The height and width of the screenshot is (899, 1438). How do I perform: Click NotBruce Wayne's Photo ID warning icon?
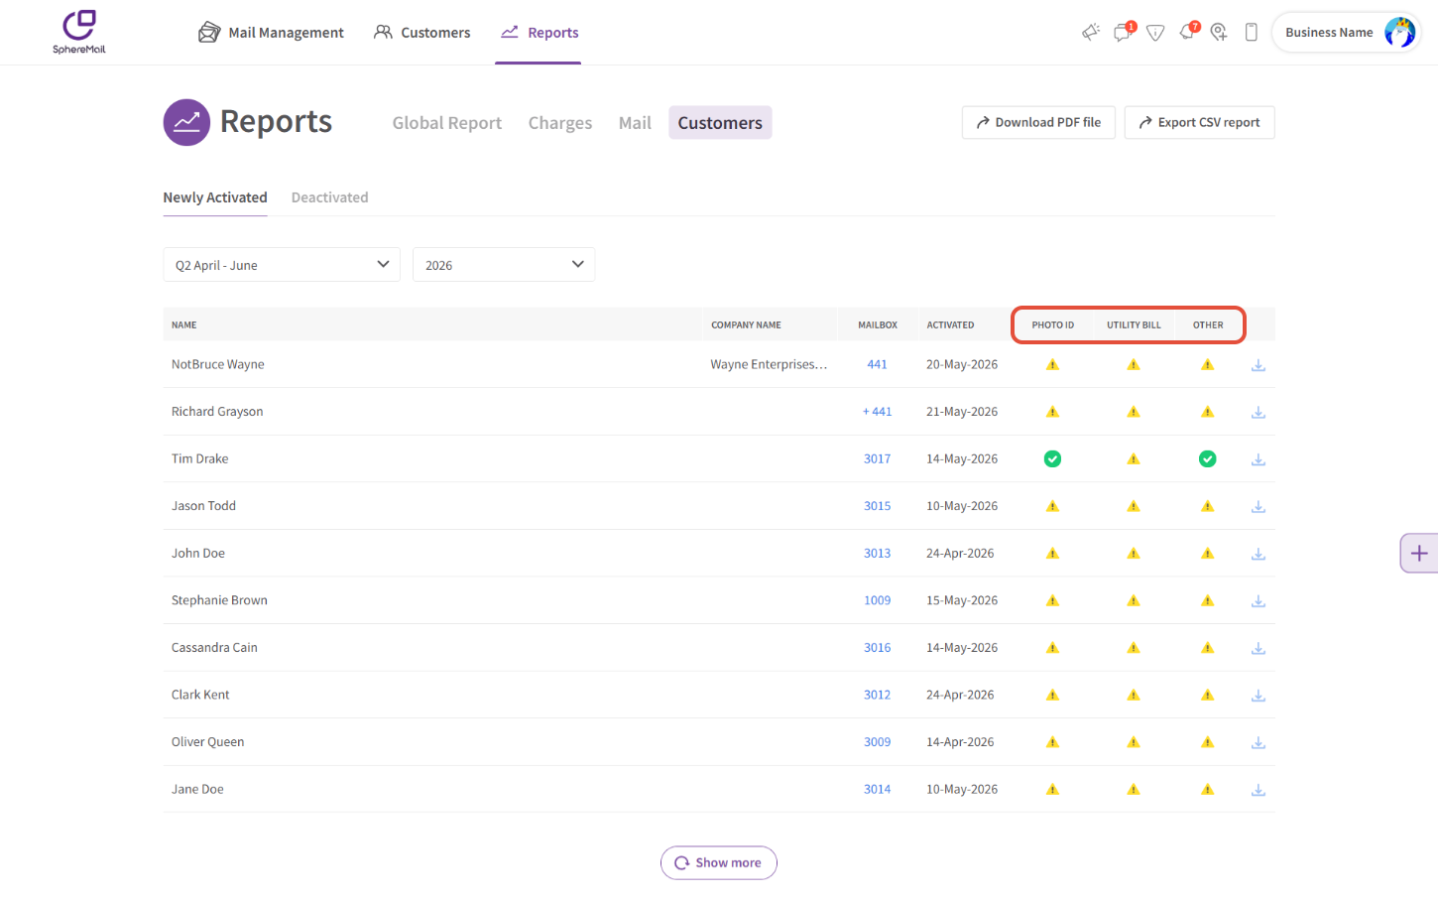(x=1053, y=365)
